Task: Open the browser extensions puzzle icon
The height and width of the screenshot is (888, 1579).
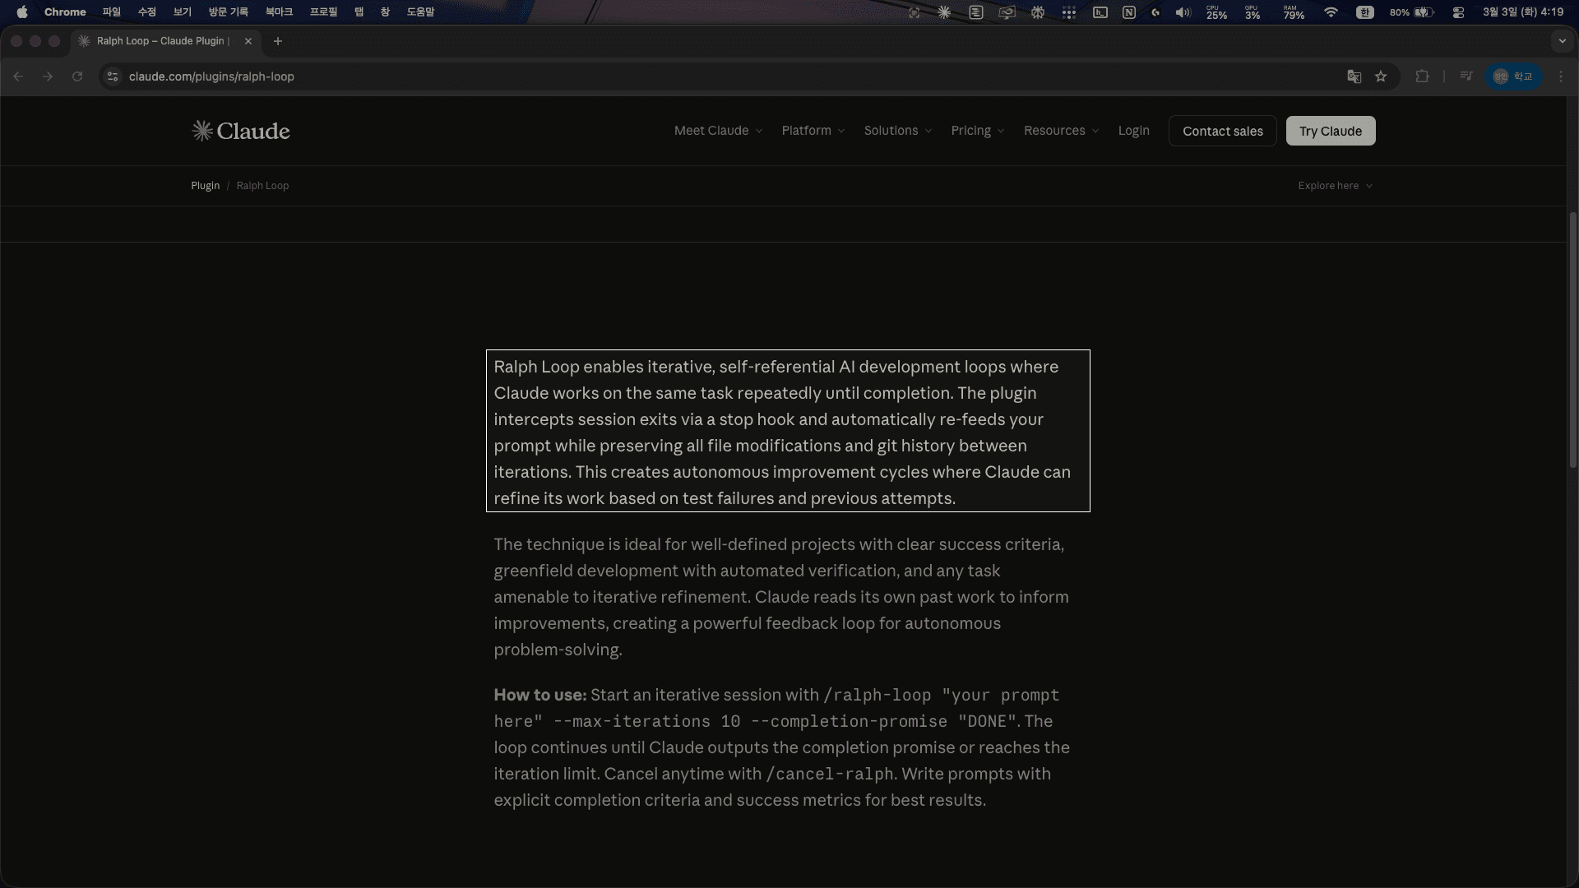Action: click(x=1422, y=76)
